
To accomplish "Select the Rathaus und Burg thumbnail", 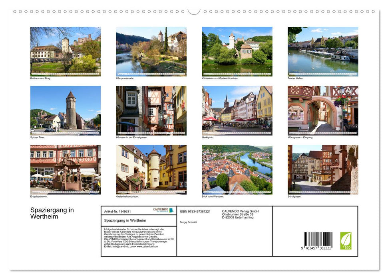I will coord(66,51).
